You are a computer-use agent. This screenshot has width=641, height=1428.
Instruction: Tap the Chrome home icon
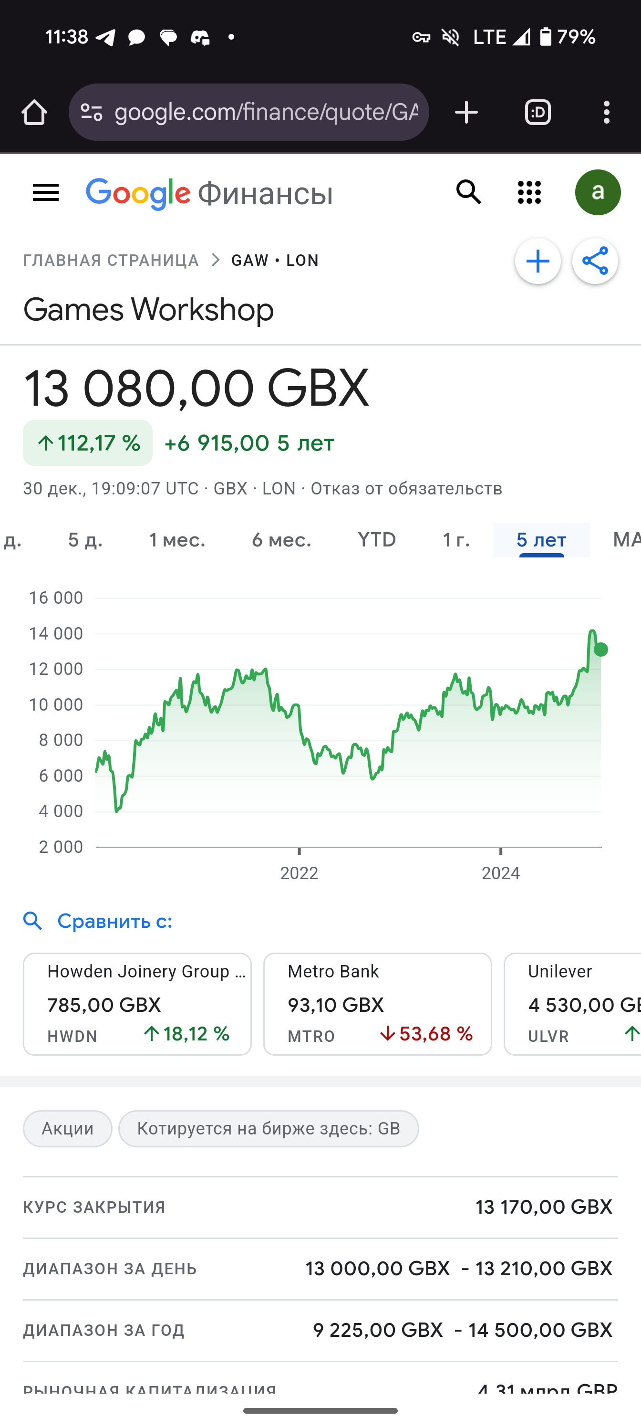coord(34,113)
